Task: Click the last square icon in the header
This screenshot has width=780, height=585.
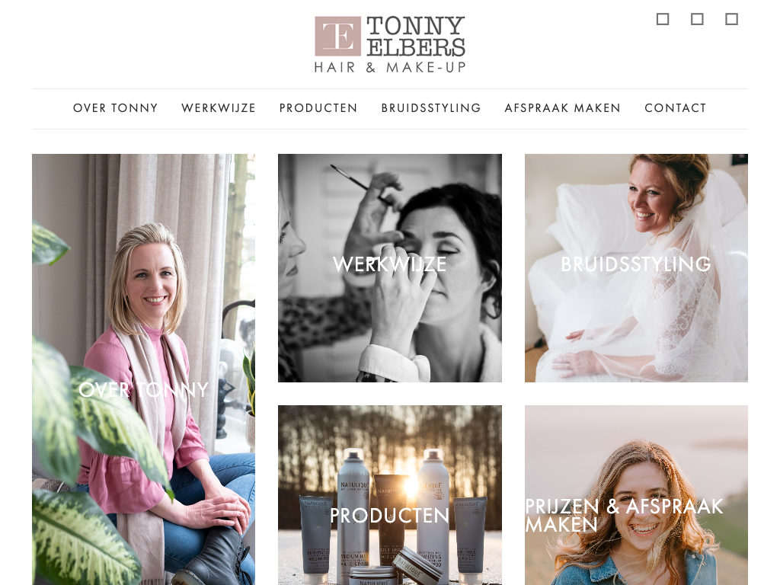Action: pos(731,19)
